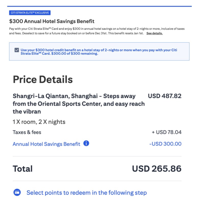Click the "Taxes & fees" label

[x=27, y=132]
